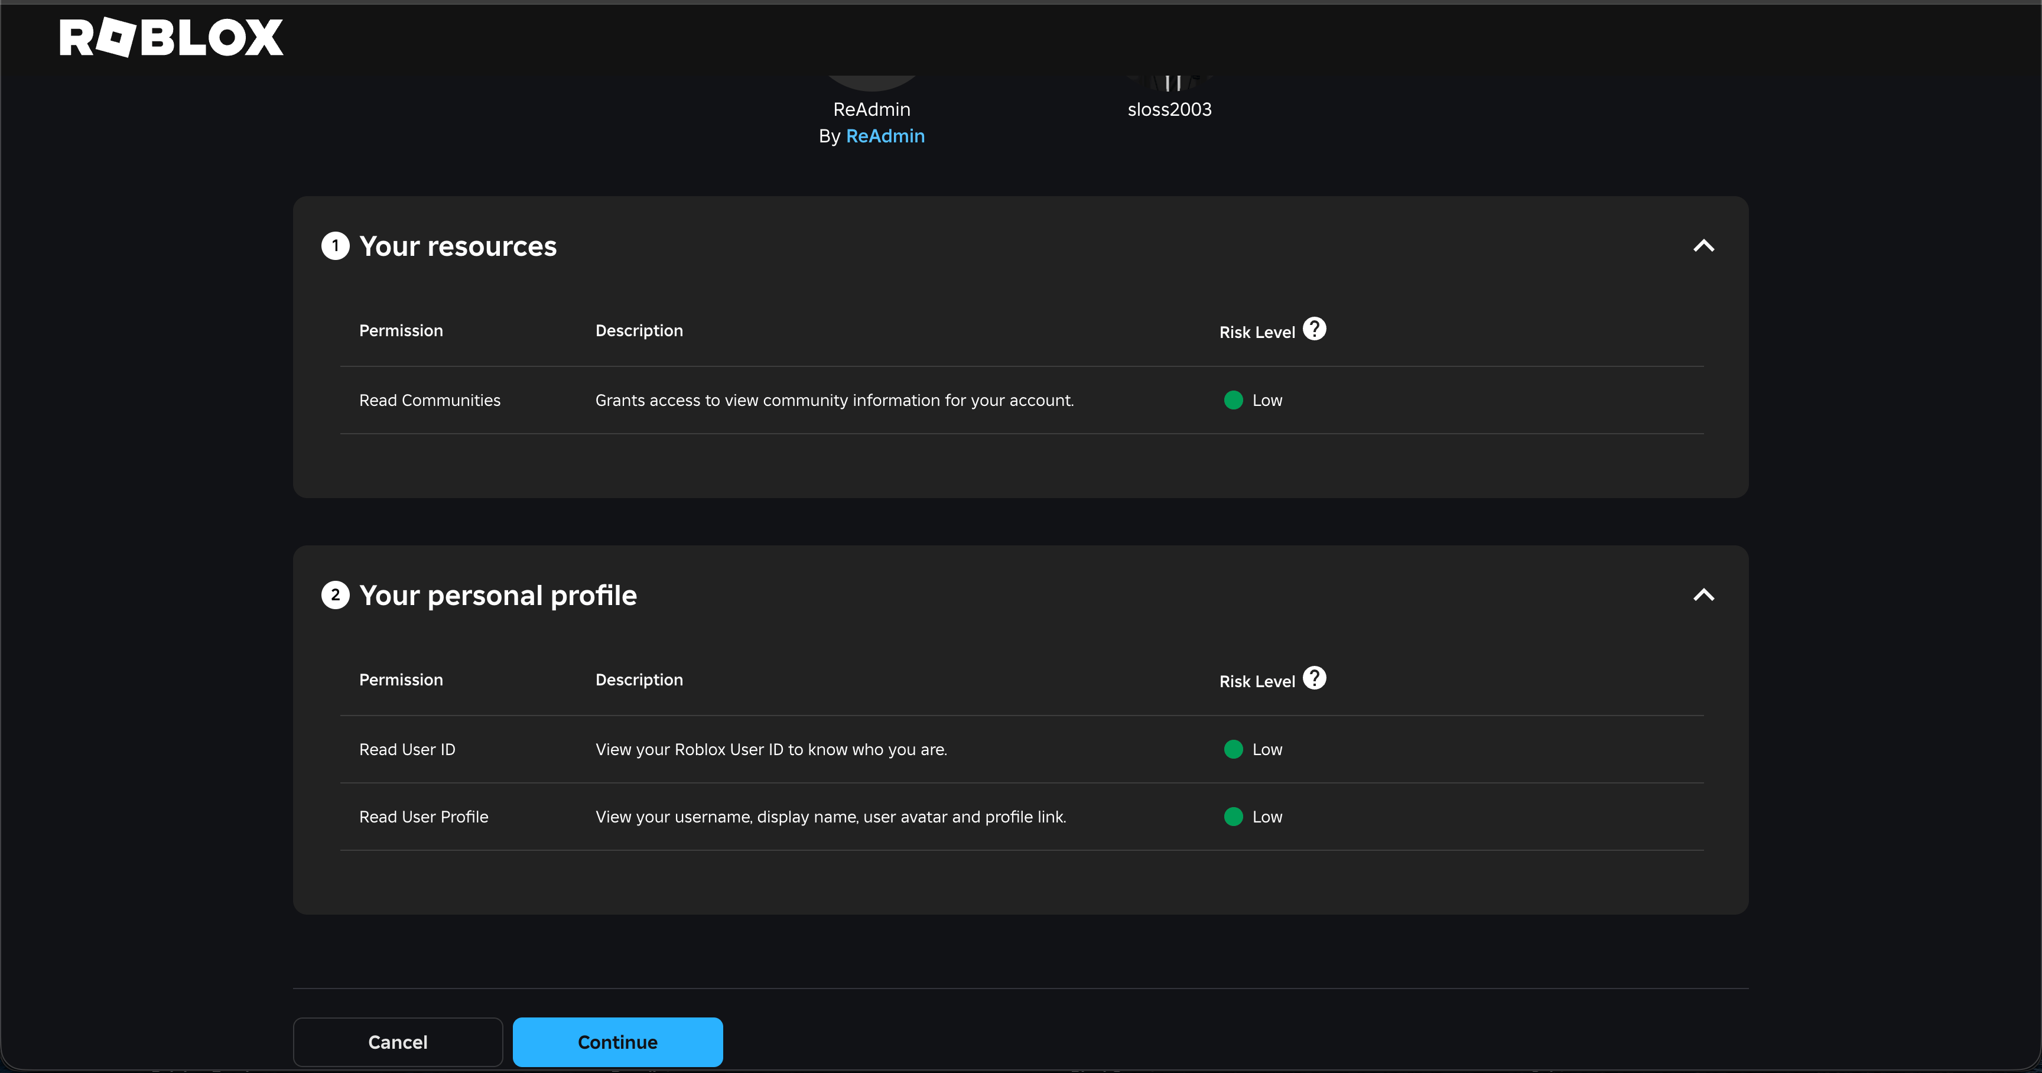Open the ReAdmin creator profile link
This screenshot has width=2042, height=1073.
885,136
